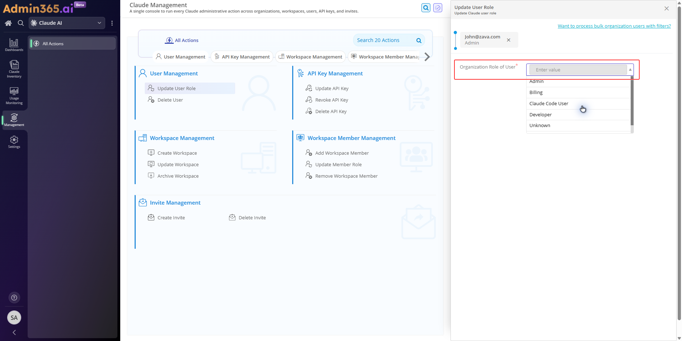
Task: Click the API Key Management section heading
Action: (335, 73)
